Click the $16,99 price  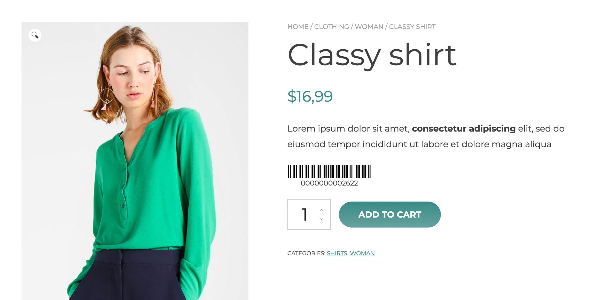310,96
